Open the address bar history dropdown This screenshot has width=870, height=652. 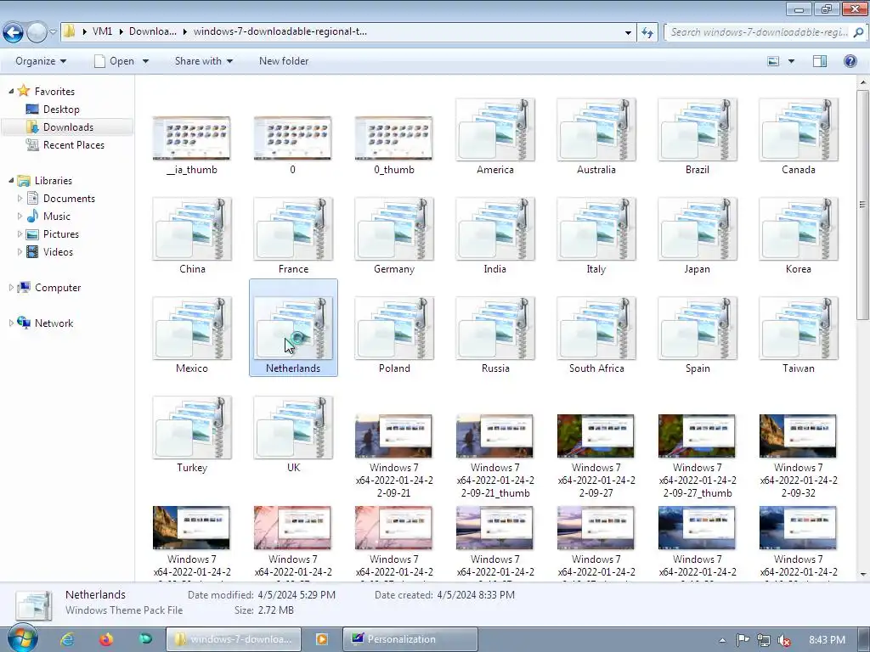(x=628, y=32)
